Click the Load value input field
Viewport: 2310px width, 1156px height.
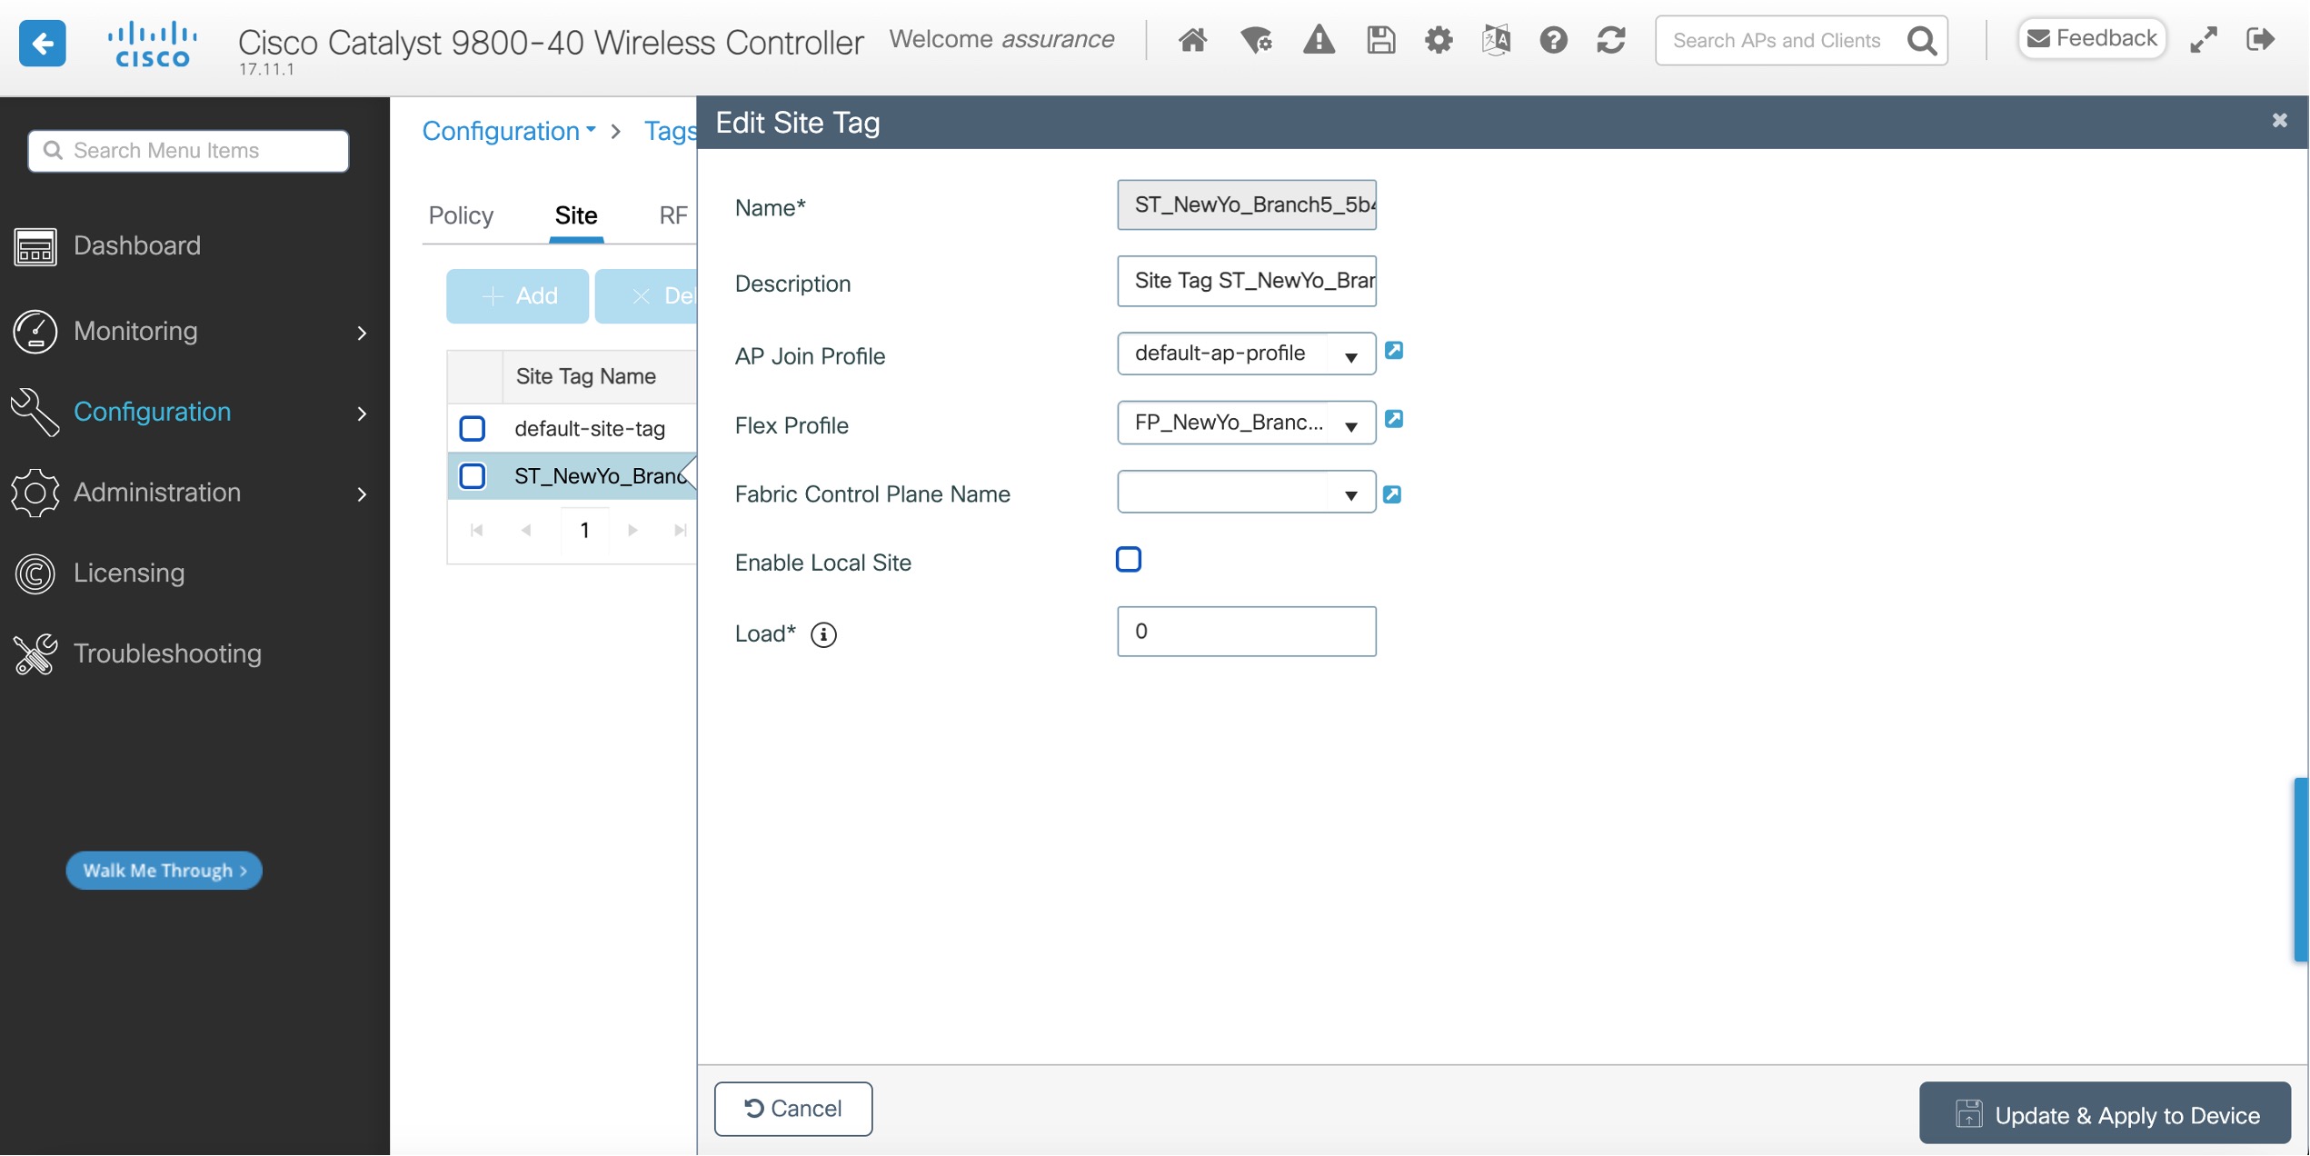(x=1246, y=632)
